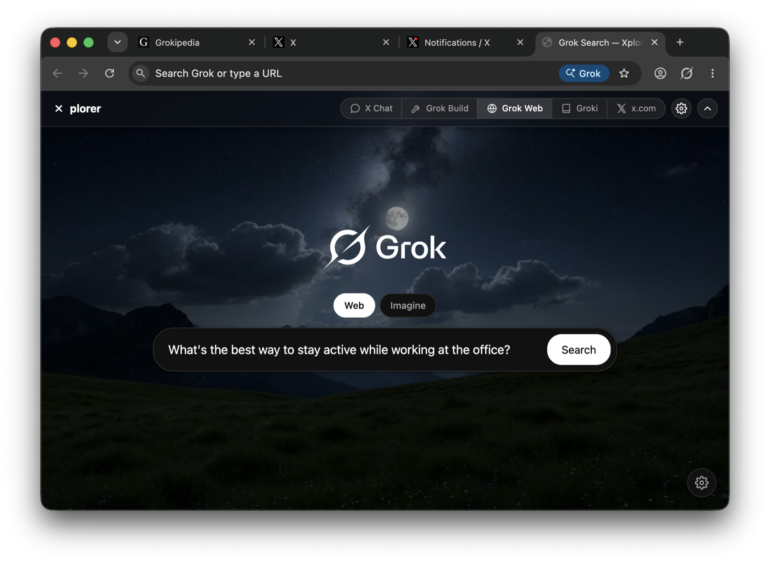The width and height of the screenshot is (770, 564).
Task: Open background settings gear at bottom right
Action: [701, 483]
